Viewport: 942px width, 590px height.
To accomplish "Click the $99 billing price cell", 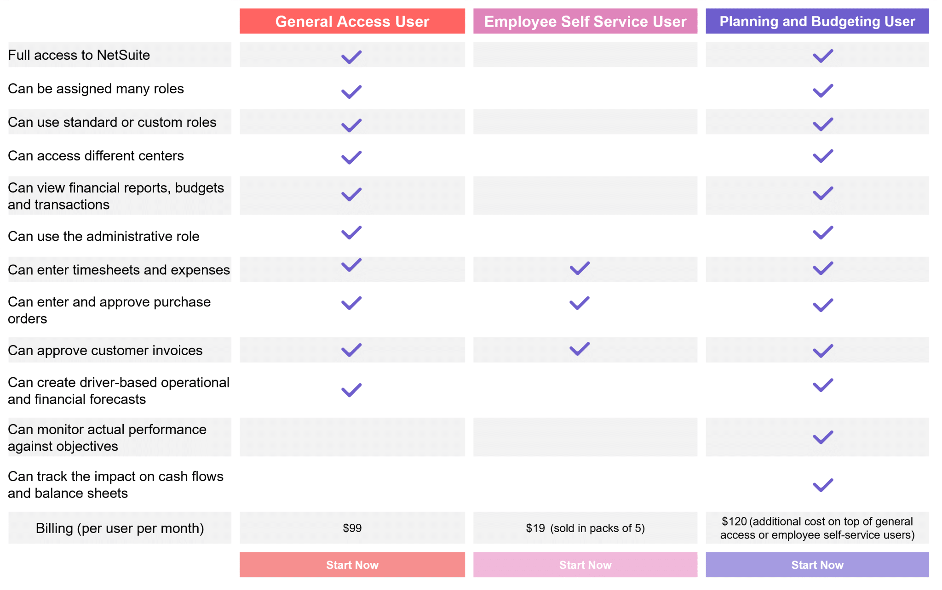I will pyautogui.click(x=352, y=528).
